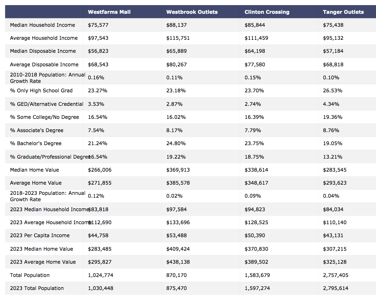Screen dimensions: 376x304
Task: Select the 2010-2018 Population Annual Growth Rate label
Action: coord(48,78)
